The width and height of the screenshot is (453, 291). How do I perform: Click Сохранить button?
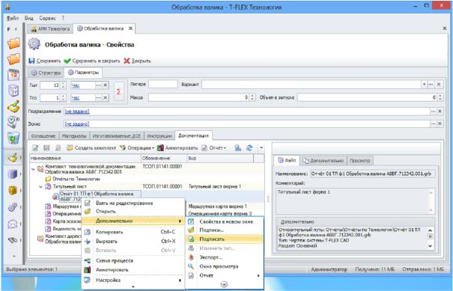45,61
